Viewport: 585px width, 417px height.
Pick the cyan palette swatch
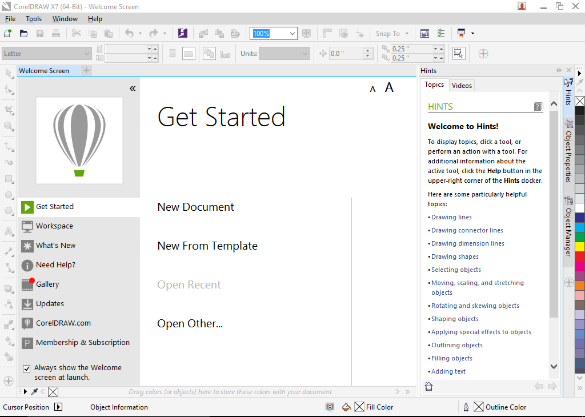pyautogui.click(x=580, y=227)
